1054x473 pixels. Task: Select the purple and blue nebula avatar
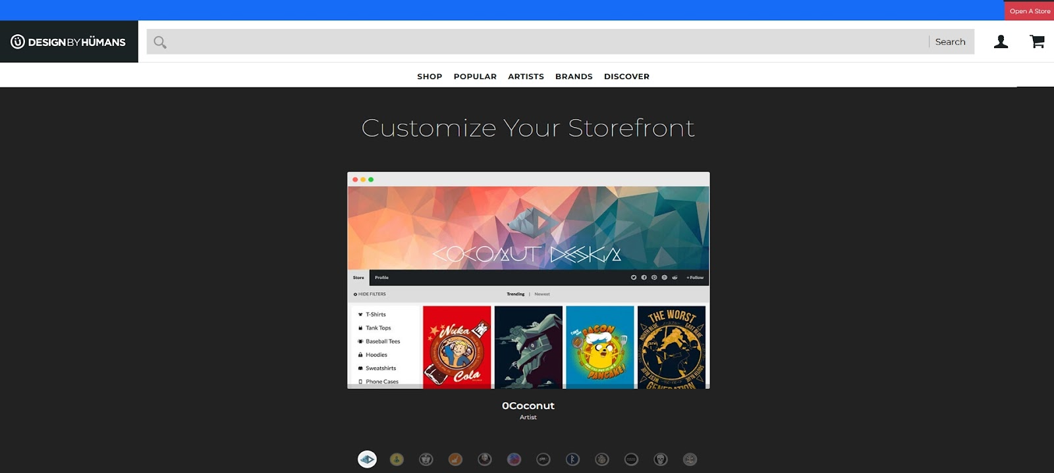(x=514, y=459)
